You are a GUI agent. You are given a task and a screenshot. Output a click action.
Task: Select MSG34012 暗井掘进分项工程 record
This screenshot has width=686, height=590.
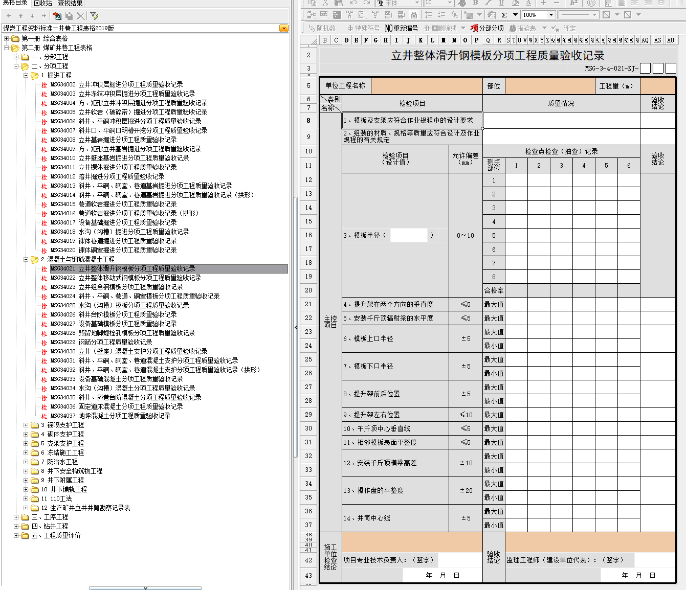(107, 177)
